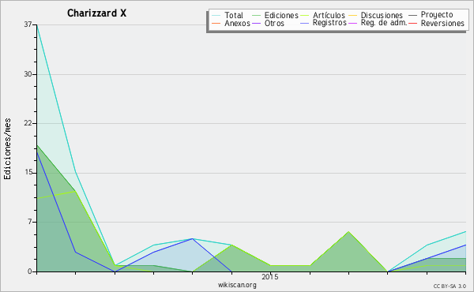Click the y-axis value 30
This screenshot has height=292, width=474.
pos(28,74)
